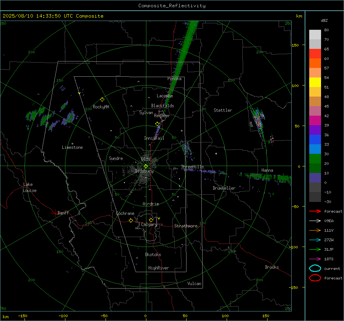
Task: Click the cyan current ellipse legend icon
Action: pos(315,268)
